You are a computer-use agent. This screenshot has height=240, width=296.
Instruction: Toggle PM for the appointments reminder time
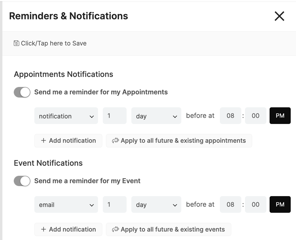point(280,116)
